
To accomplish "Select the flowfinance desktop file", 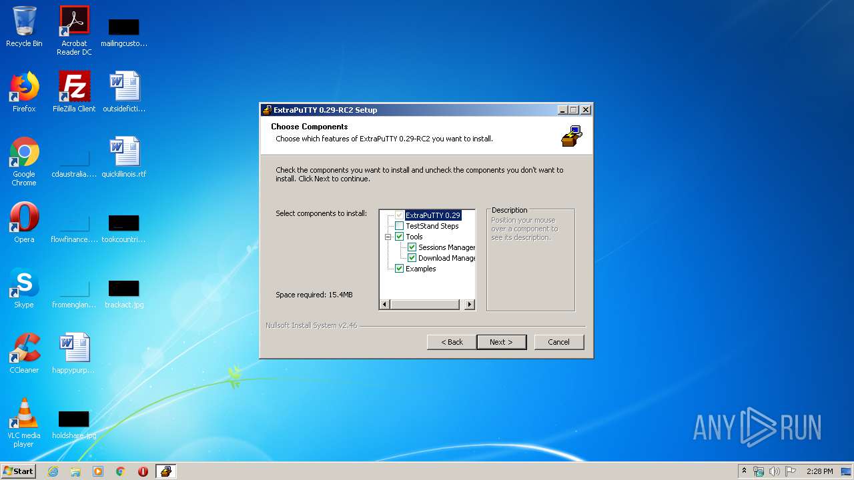I will point(74,229).
